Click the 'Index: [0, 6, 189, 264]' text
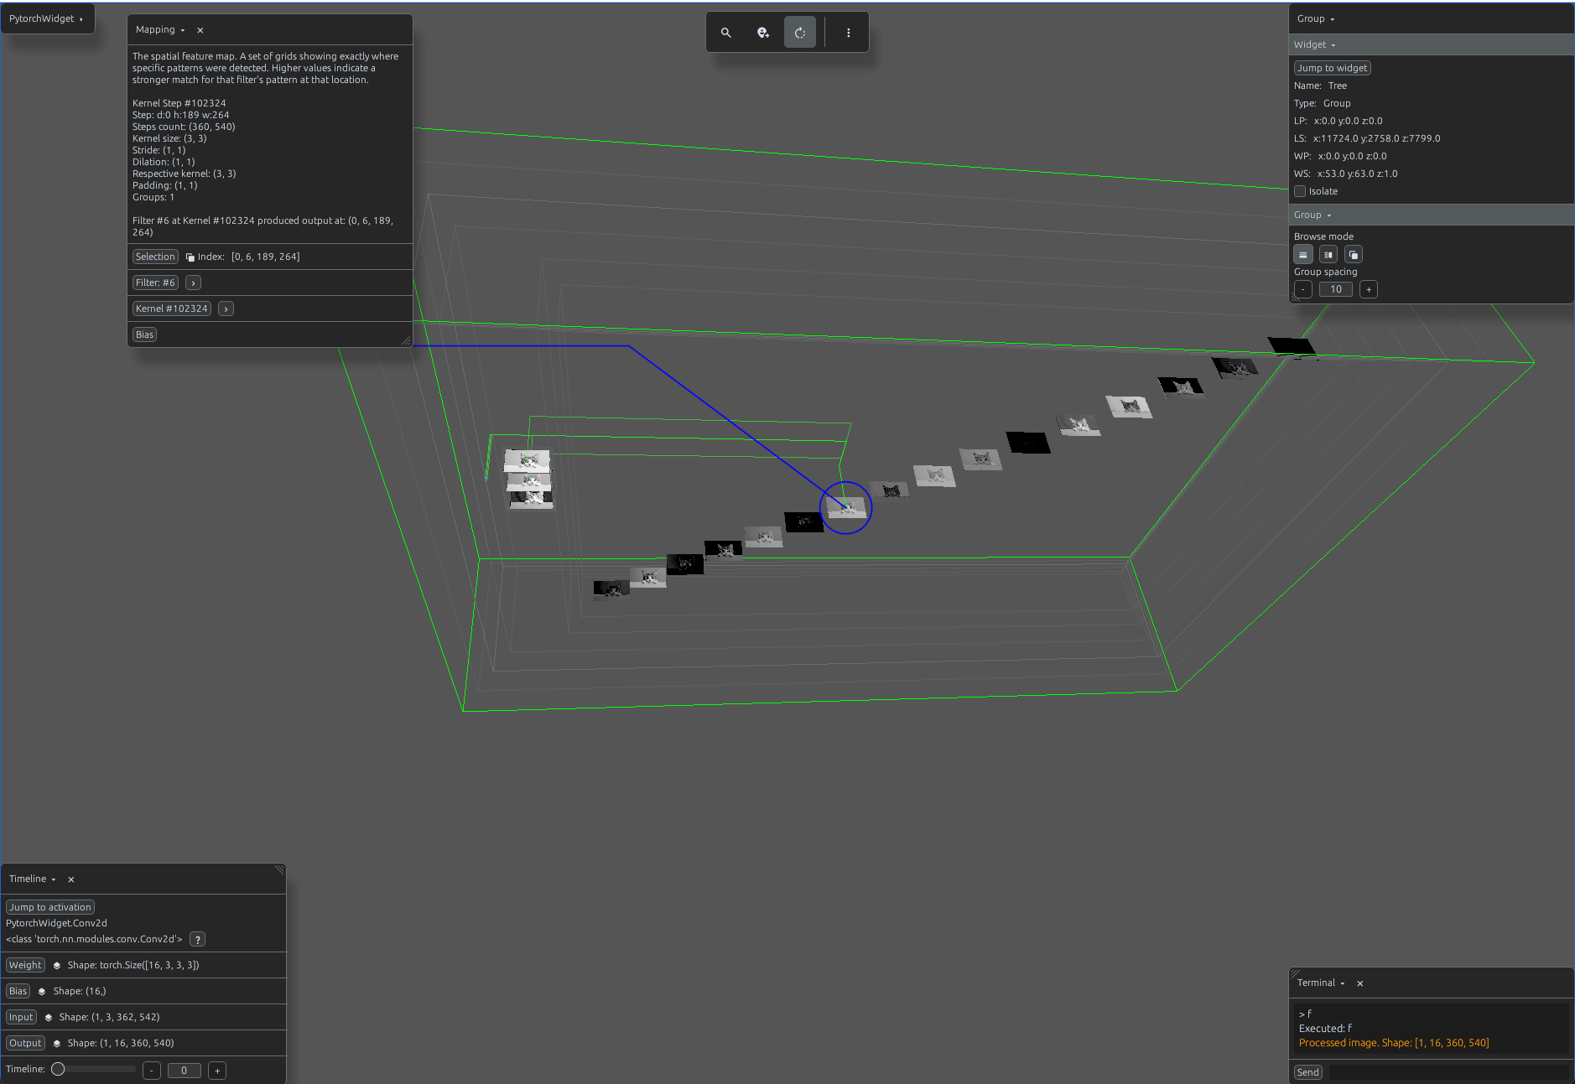Viewport: 1575px width, 1084px height. pyautogui.click(x=248, y=257)
